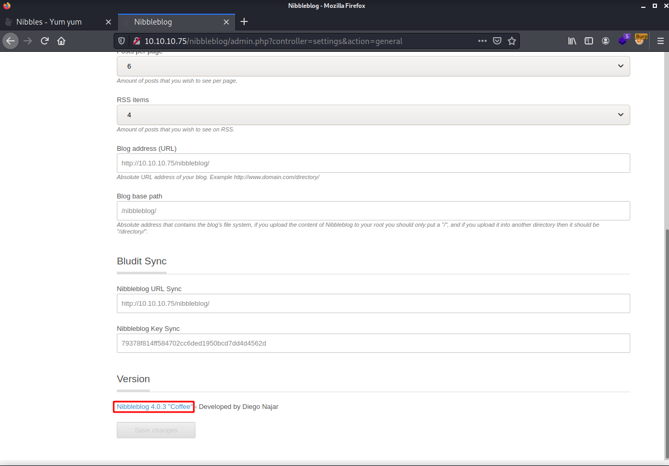Image resolution: width=669 pixels, height=466 pixels.
Task: Open page actions three-dot menu
Action: [x=482, y=41]
